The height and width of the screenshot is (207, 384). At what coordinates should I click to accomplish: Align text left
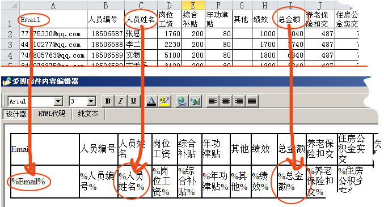[213, 101]
